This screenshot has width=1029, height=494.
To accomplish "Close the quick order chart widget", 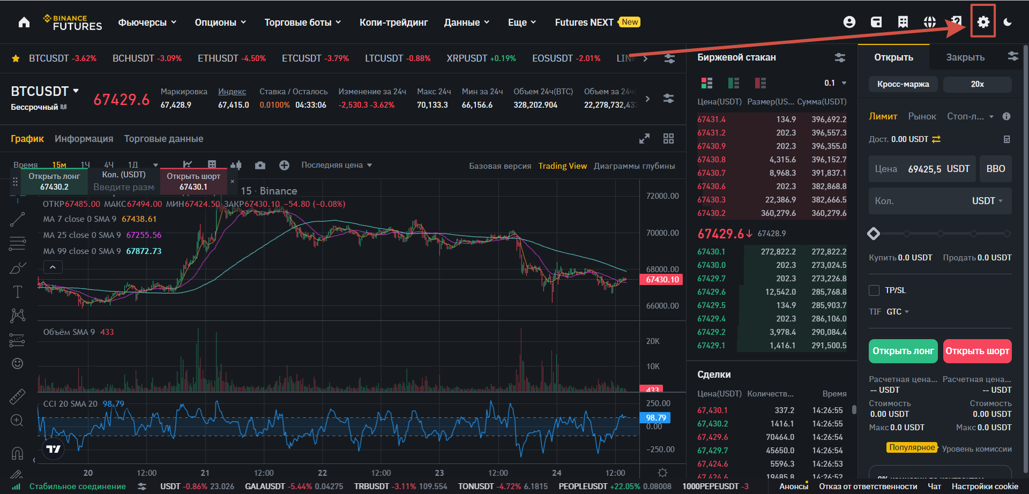I will [232, 182].
